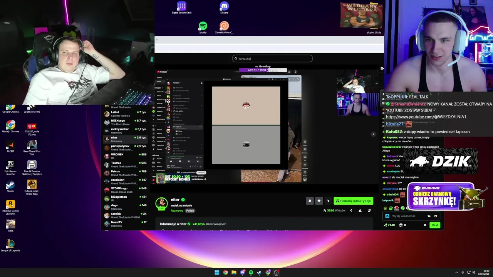Click the sparkle icon beside the heart
Viewport: 493px width, 277px height.
pyautogui.click(x=328, y=201)
